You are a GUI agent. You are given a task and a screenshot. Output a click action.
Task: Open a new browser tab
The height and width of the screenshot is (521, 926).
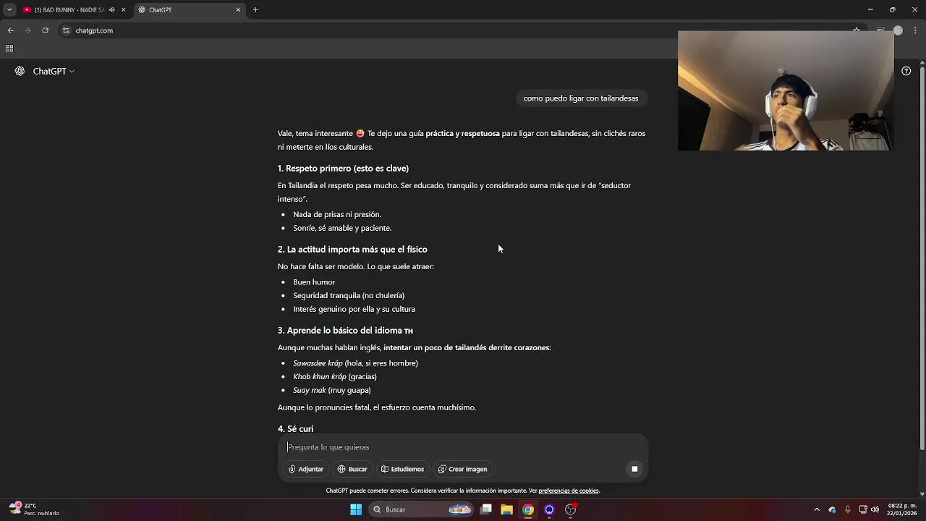255,10
